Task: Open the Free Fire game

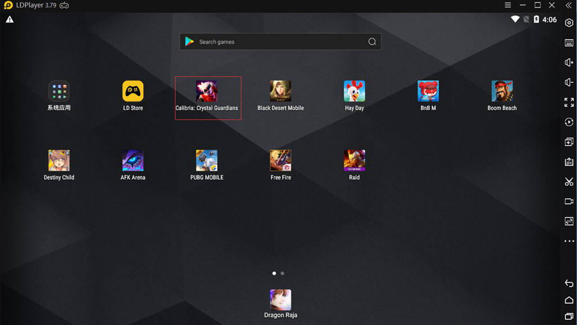Action: 281,161
